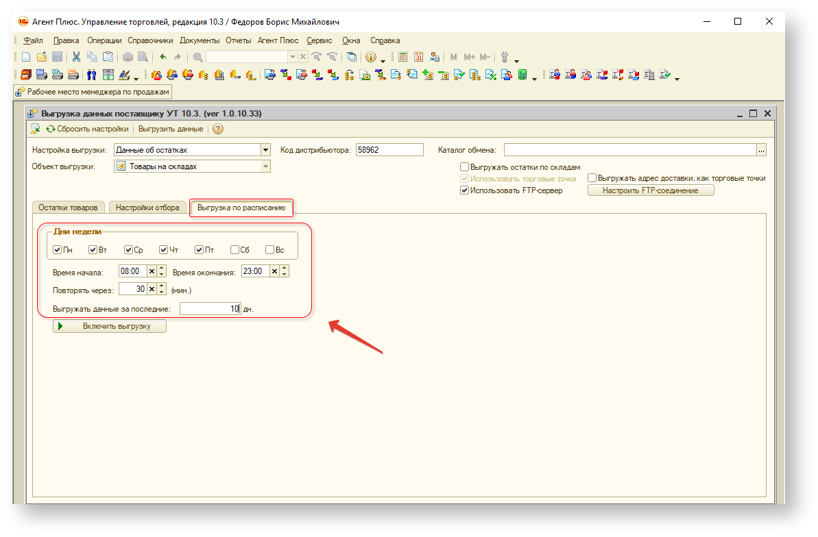This screenshot has height=537, width=818.
Task: Click the orange Info help icon
Action: 371,57
